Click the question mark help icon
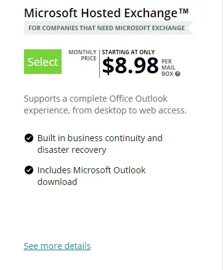The width and height of the screenshot is (223, 270). (x=177, y=74)
